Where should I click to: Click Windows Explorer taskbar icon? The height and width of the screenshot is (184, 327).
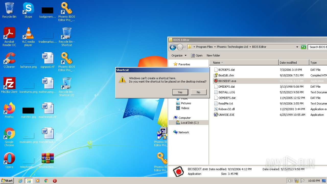[29, 181]
